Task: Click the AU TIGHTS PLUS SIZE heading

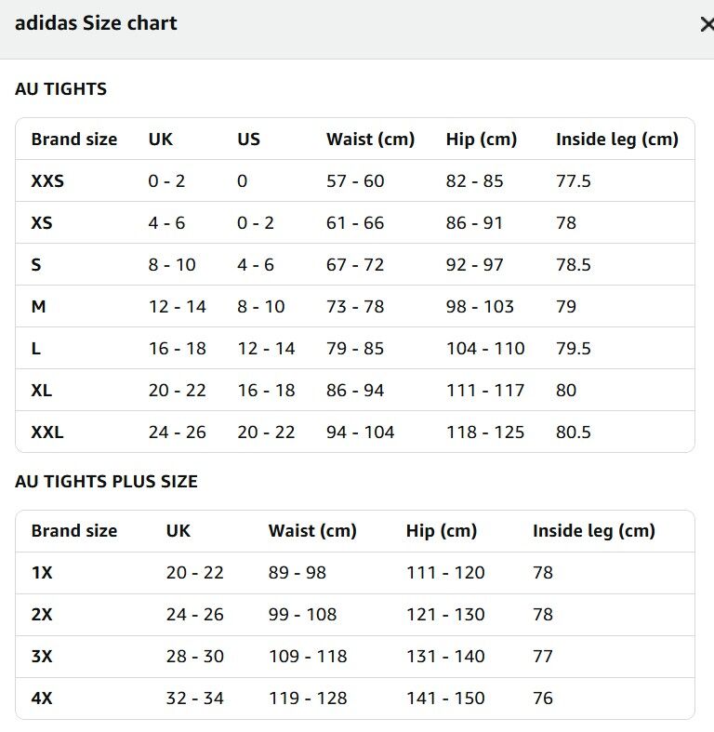Action: pos(106,482)
